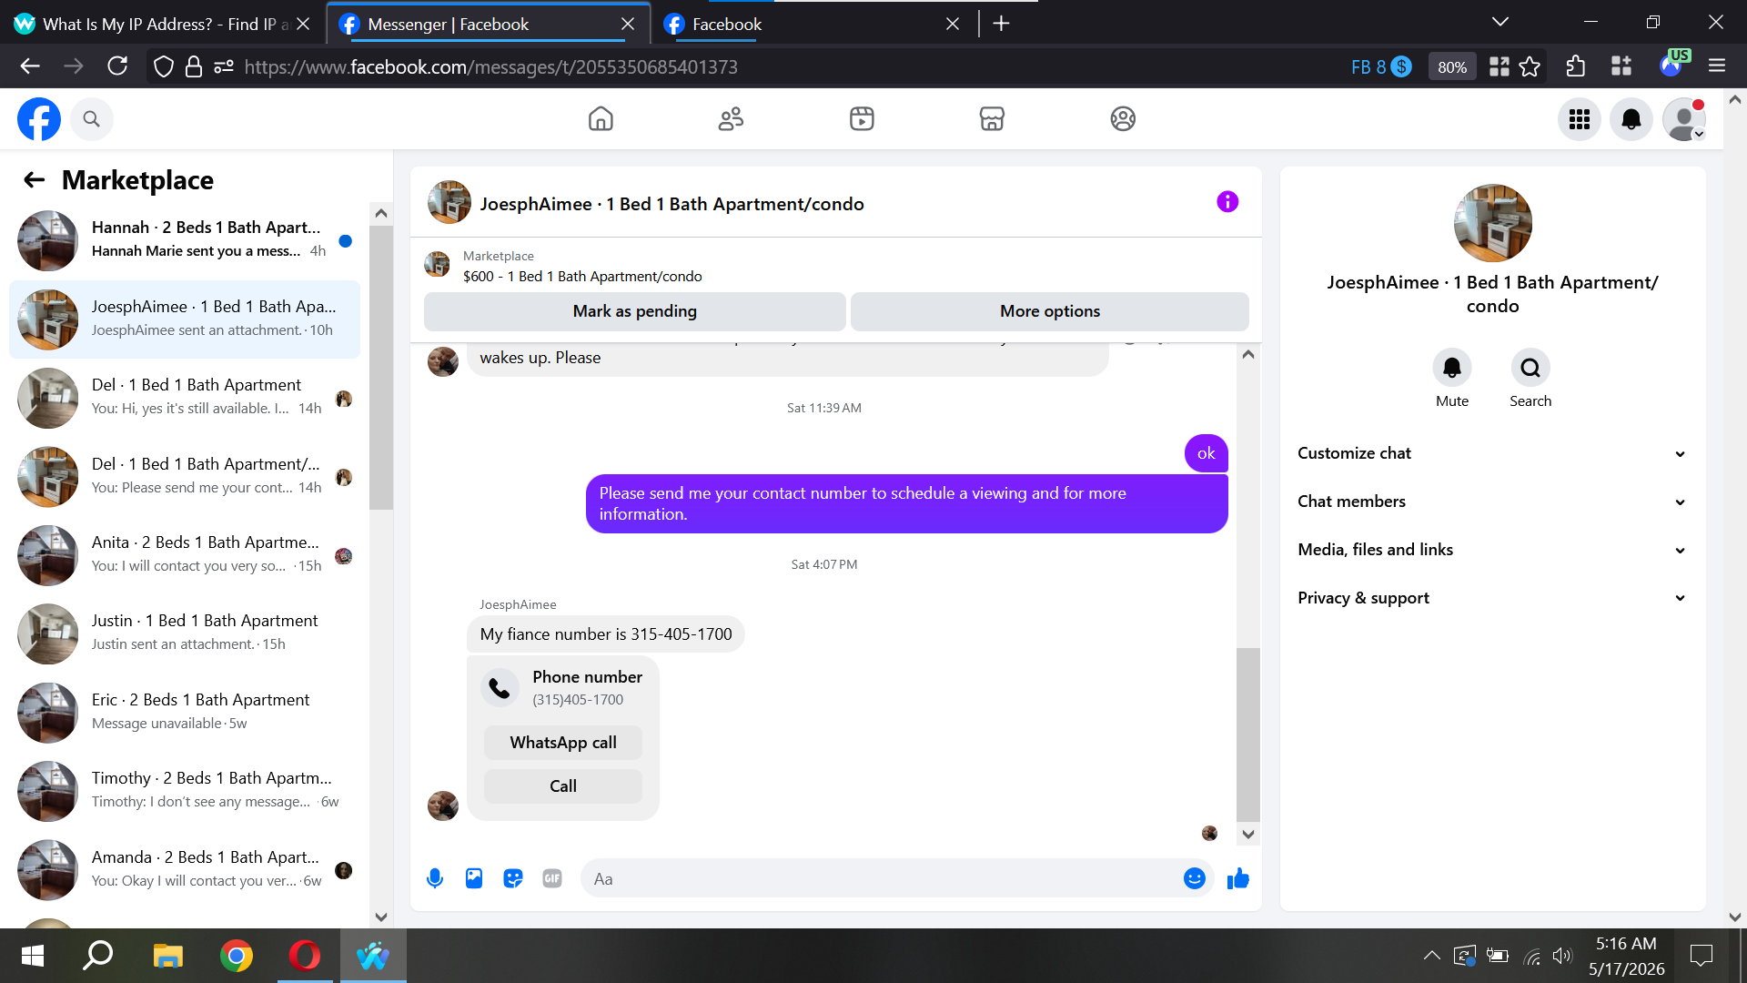Image resolution: width=1747 pixels, height=983 pixels.
Task: Click the Call button
Action: coord(563,786)
